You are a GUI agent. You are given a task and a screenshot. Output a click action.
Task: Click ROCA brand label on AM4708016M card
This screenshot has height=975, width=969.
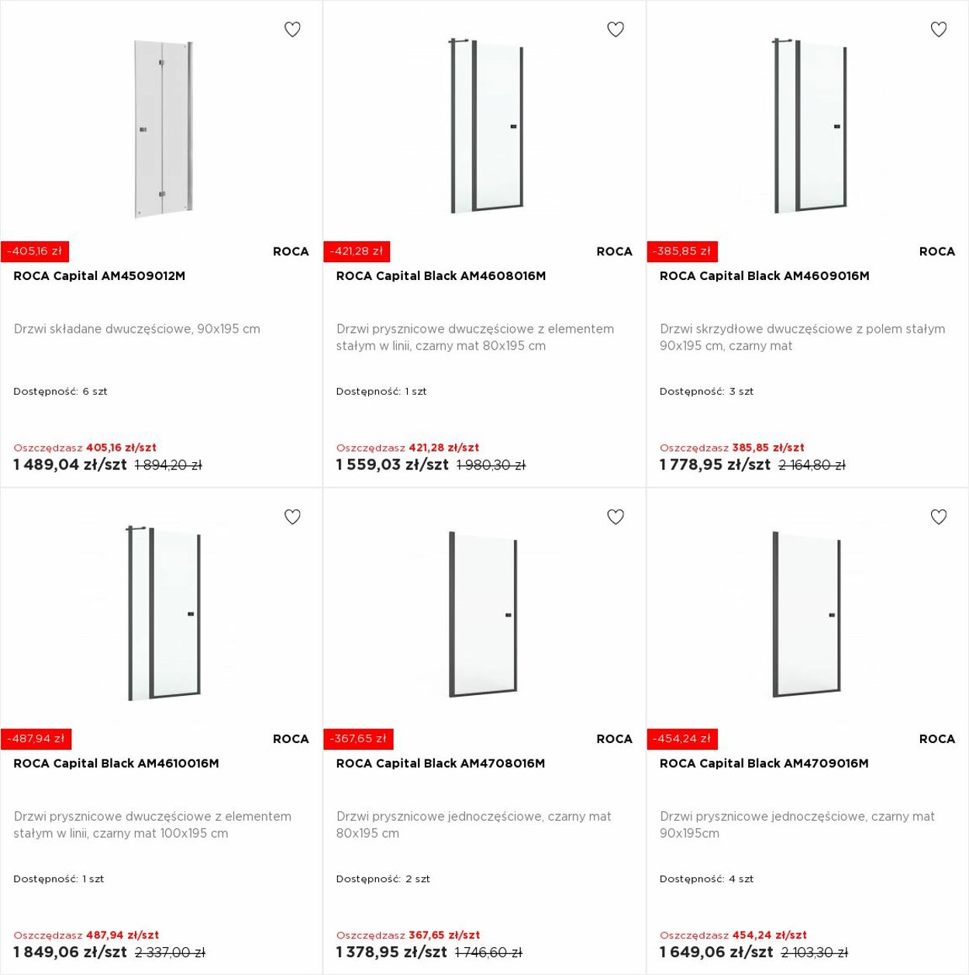pos(614,738)
